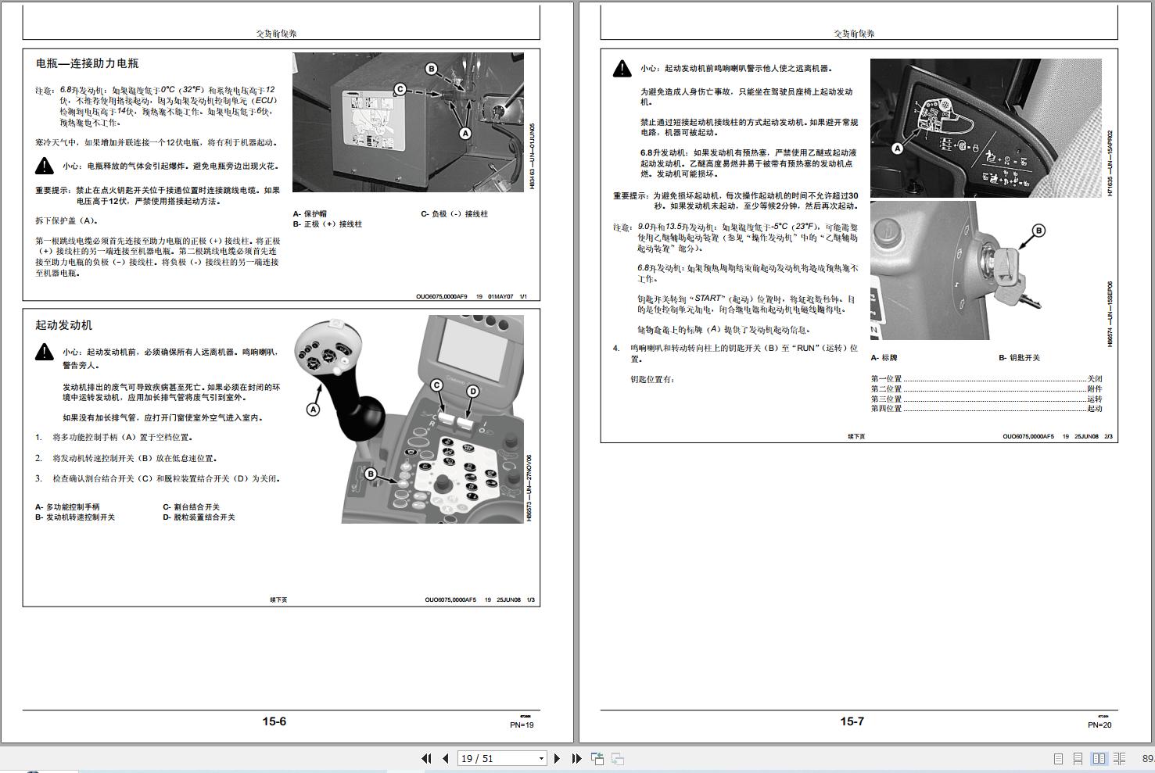Click the legend entry A- 保护帽
Screen dimensions: 1155x773
310,213
